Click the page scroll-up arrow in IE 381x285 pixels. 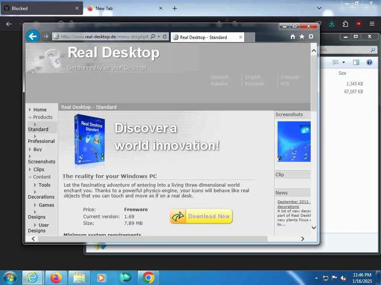314,51
